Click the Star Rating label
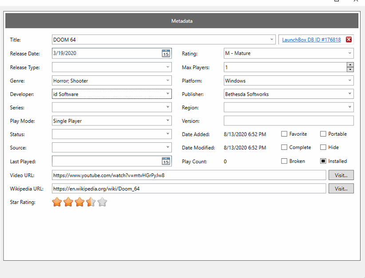365x278 pixels. [x=23, y=202]
